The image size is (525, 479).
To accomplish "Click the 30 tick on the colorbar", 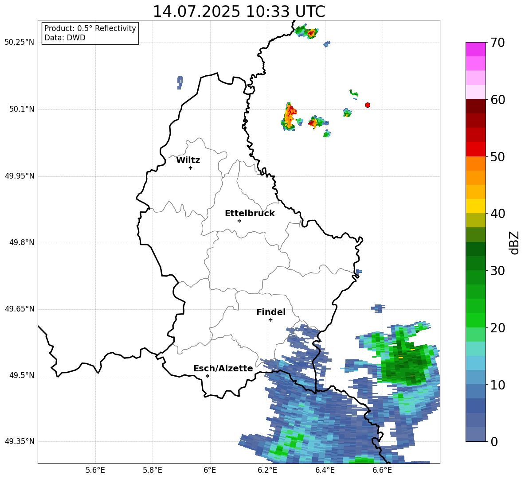I will click(498, 271).
